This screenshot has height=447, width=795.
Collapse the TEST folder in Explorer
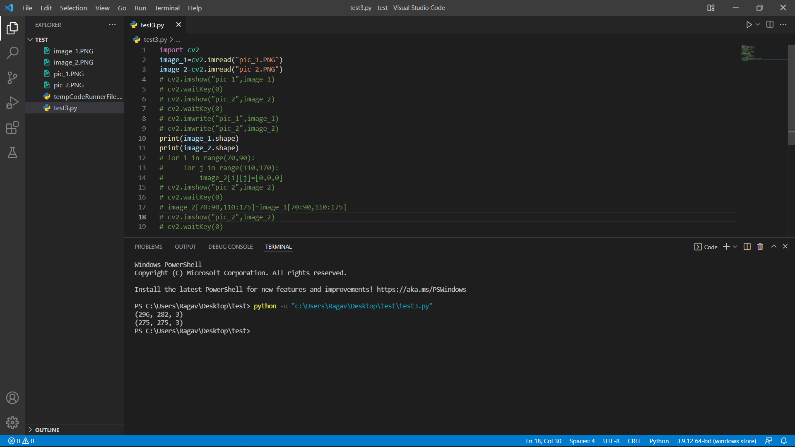pos(30,39)
